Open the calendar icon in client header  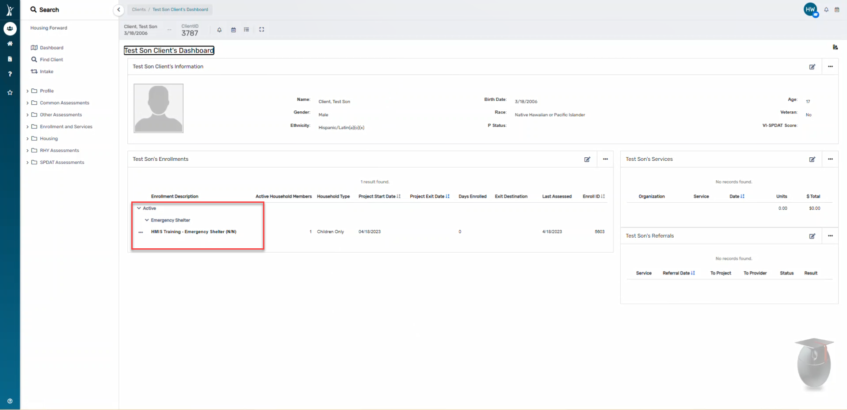(x=233, y=30)
